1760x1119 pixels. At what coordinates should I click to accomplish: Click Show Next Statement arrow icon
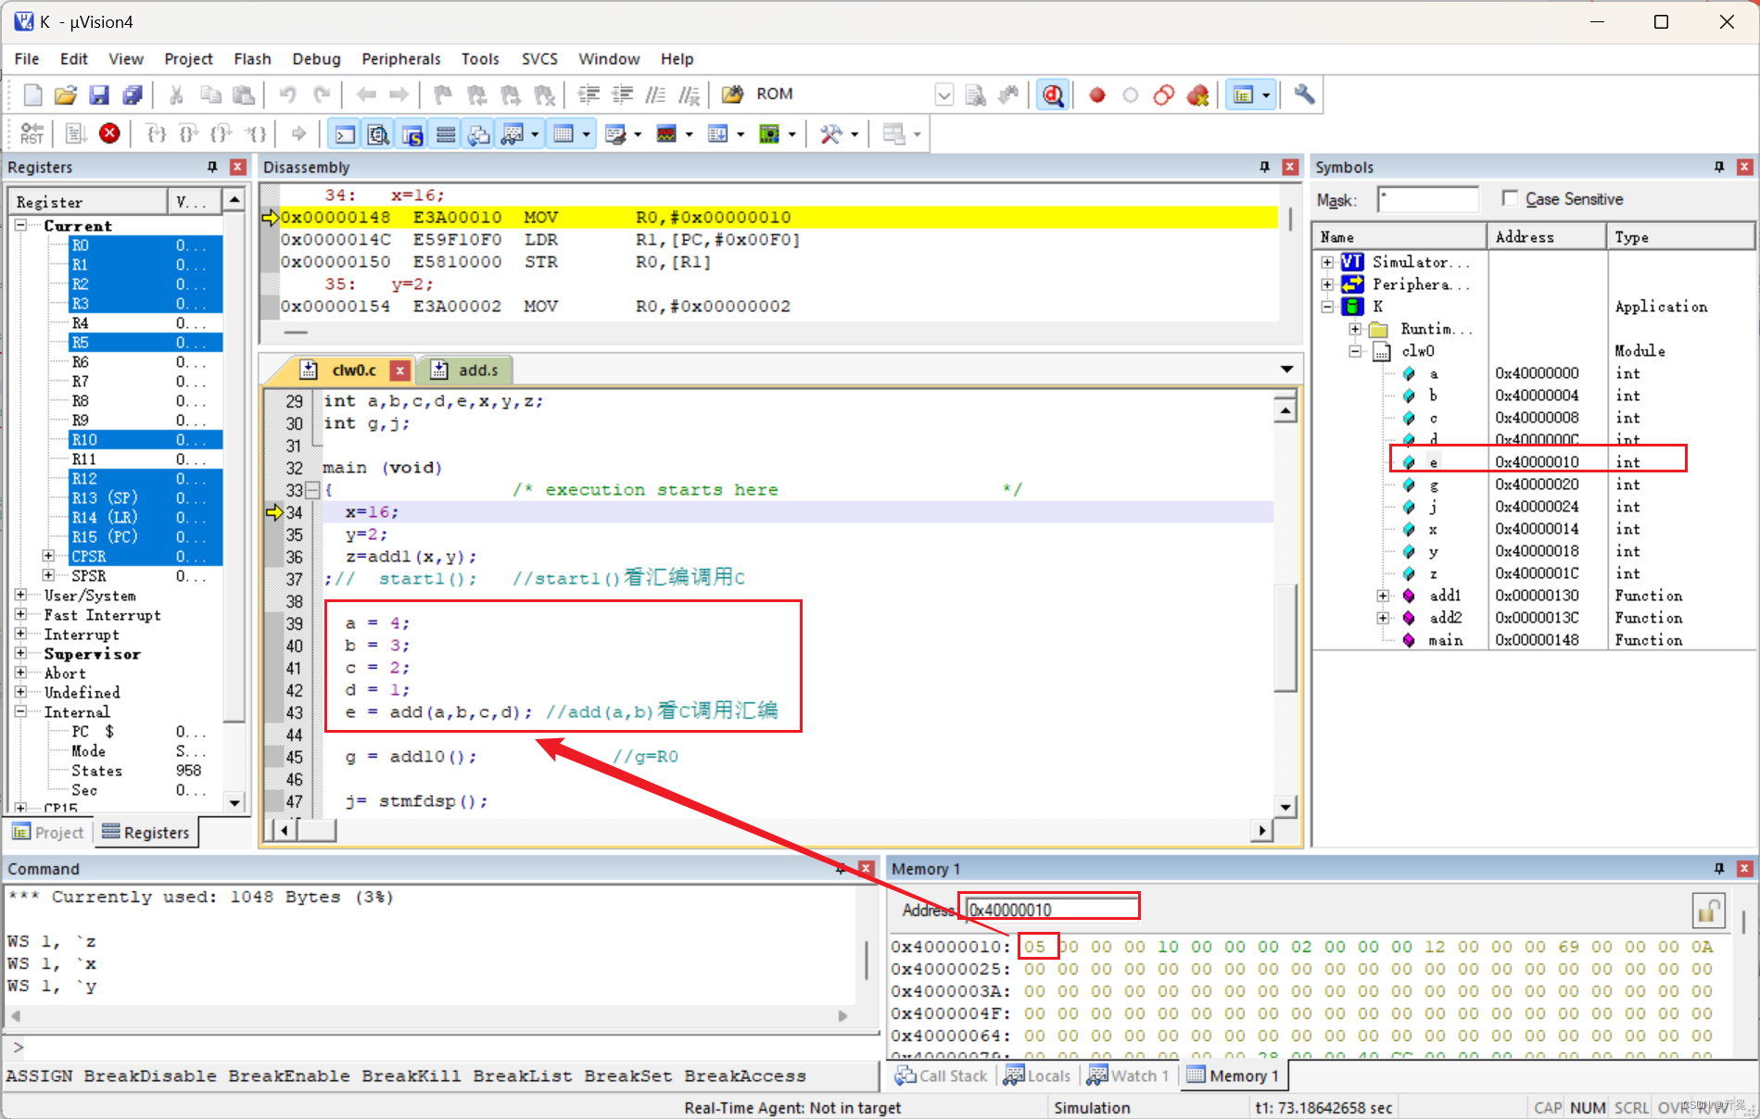pos(298,134)
